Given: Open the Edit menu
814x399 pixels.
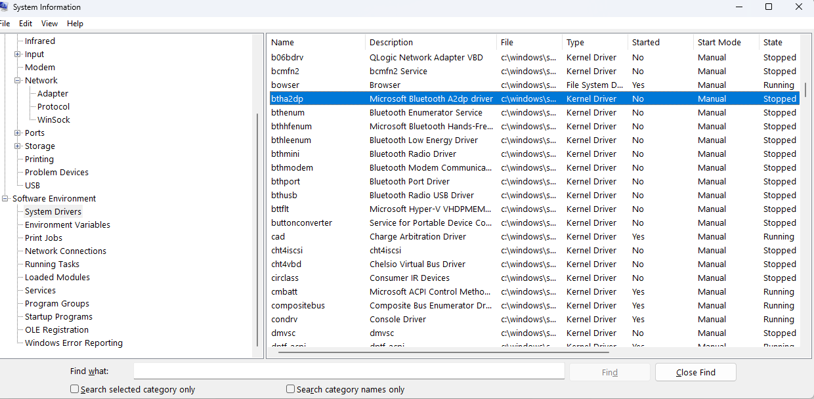Looking at the screenshot, I should (x=26, y=24).
